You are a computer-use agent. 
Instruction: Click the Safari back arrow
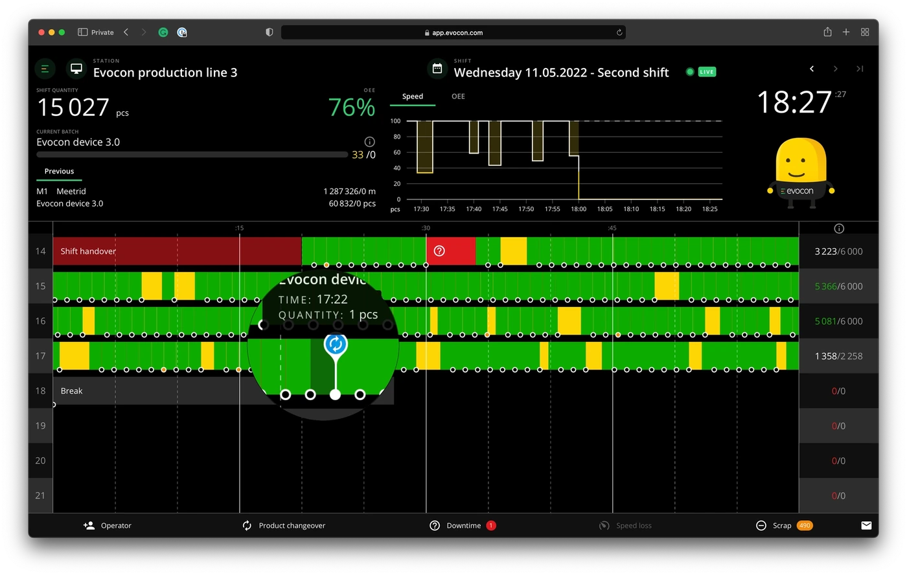coord(126,32)
